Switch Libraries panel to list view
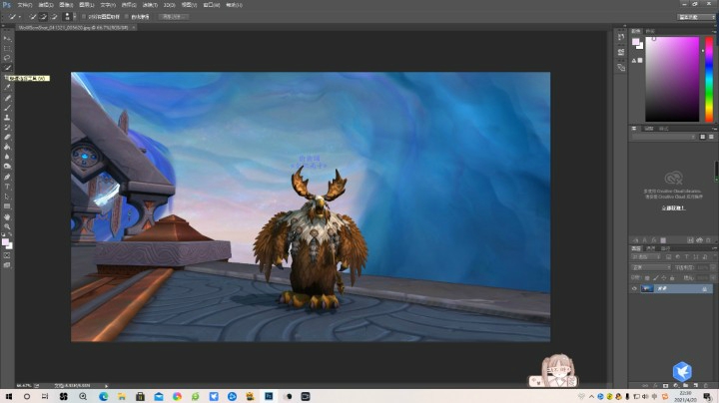Screen dimensions: 719x403 point(711,137)
